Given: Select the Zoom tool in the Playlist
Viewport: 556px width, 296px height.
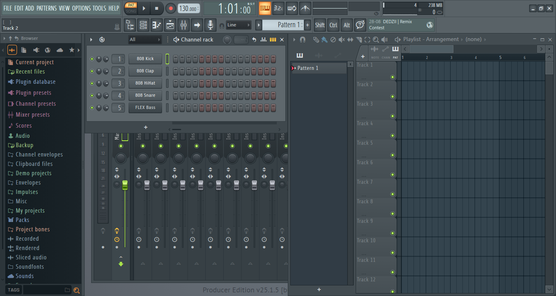Looking at the screenshot, I should 375,40.
